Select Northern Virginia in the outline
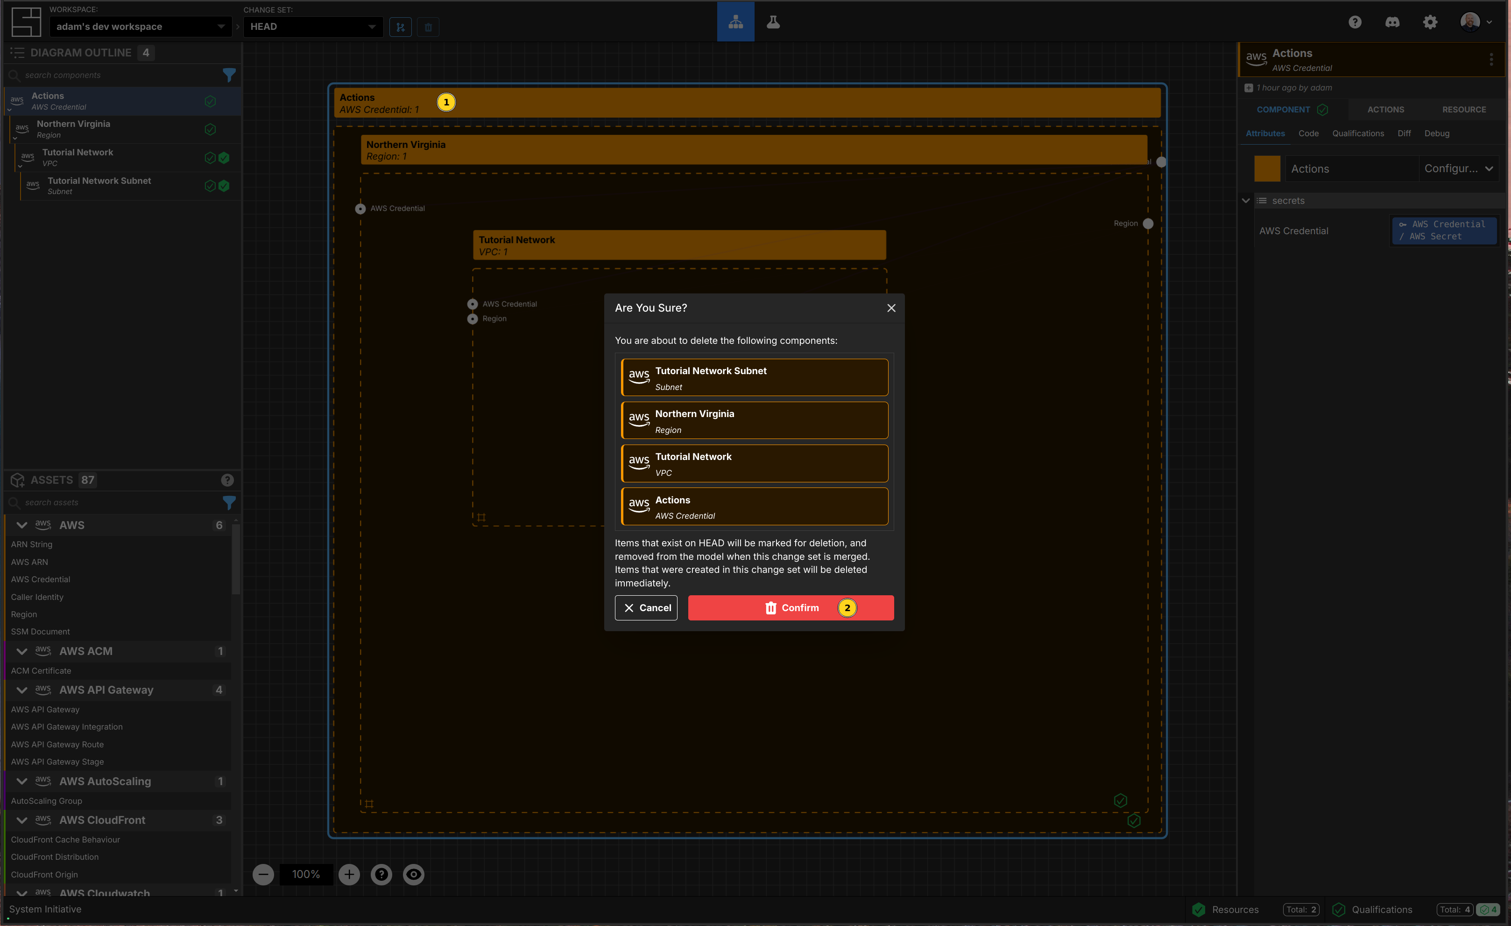Screen dimensions: 1511x926 point(125,129)
